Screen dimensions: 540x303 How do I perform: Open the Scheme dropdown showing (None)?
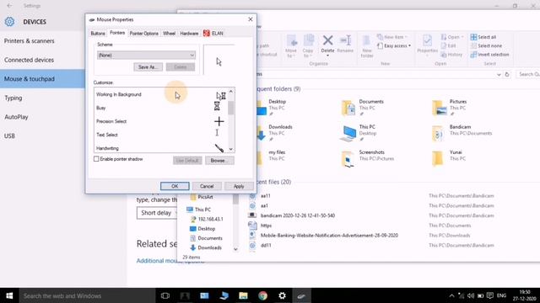146,55
